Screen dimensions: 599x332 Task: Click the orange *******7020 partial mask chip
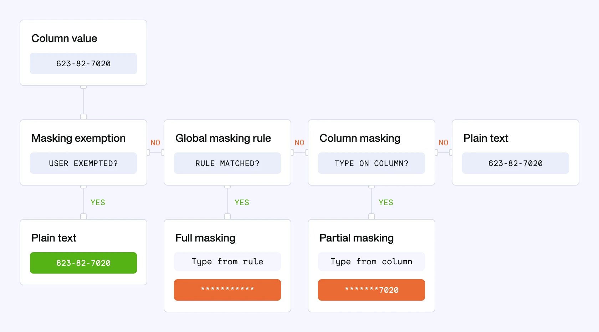coord(372,290)
